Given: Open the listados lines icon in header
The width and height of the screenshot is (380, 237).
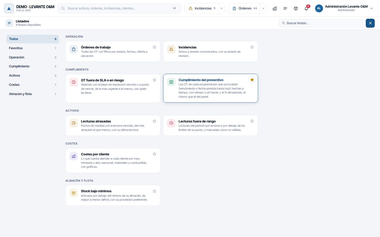Looking at the screenshot, I should (x=285, y=8).
